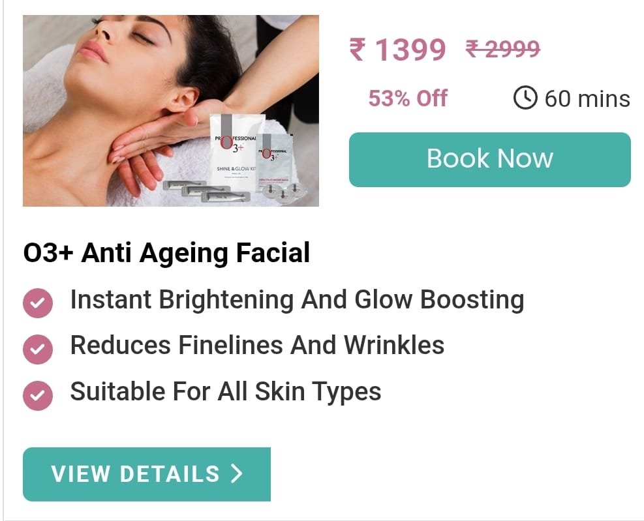This screenshot has width=644, height=521.
Task: Click the checkmark icon beside Instant Brightening
Action: pyautogui.click(x=38, y=303)
